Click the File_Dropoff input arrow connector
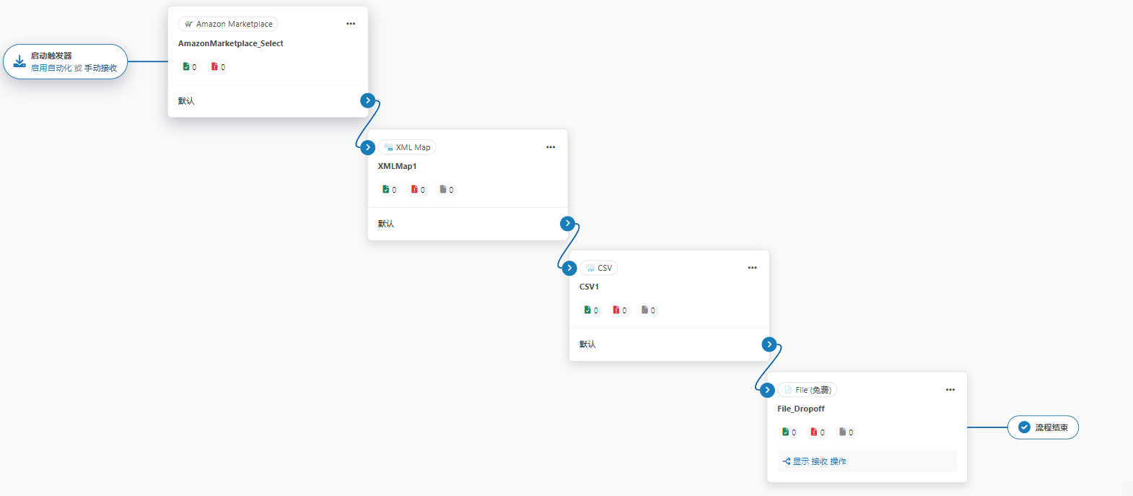The image size is (1133, 496). click(x=767, y=390)
